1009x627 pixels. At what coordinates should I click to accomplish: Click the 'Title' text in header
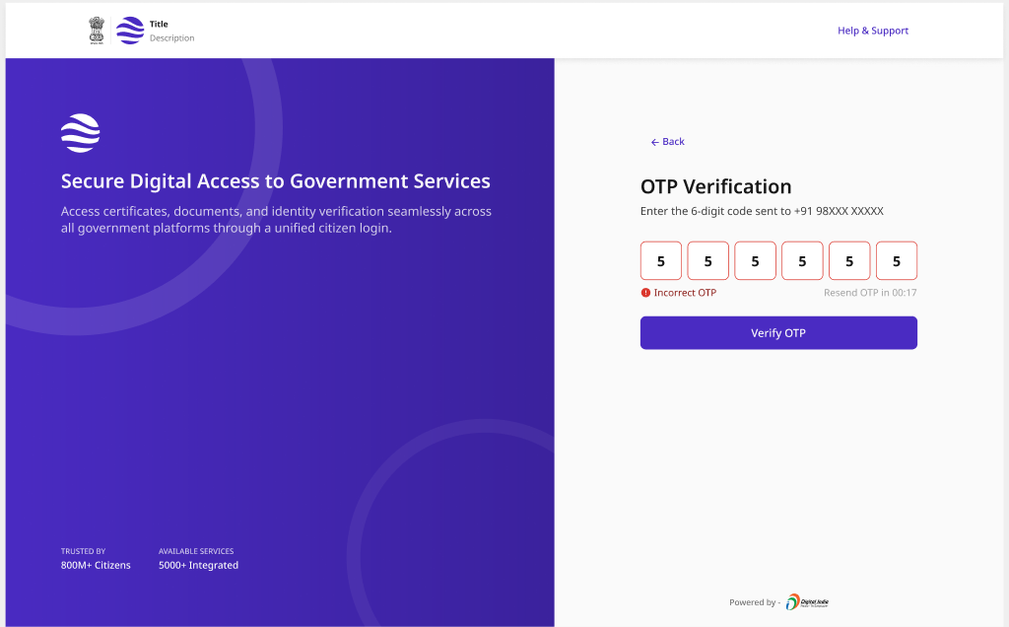[159, 24]
